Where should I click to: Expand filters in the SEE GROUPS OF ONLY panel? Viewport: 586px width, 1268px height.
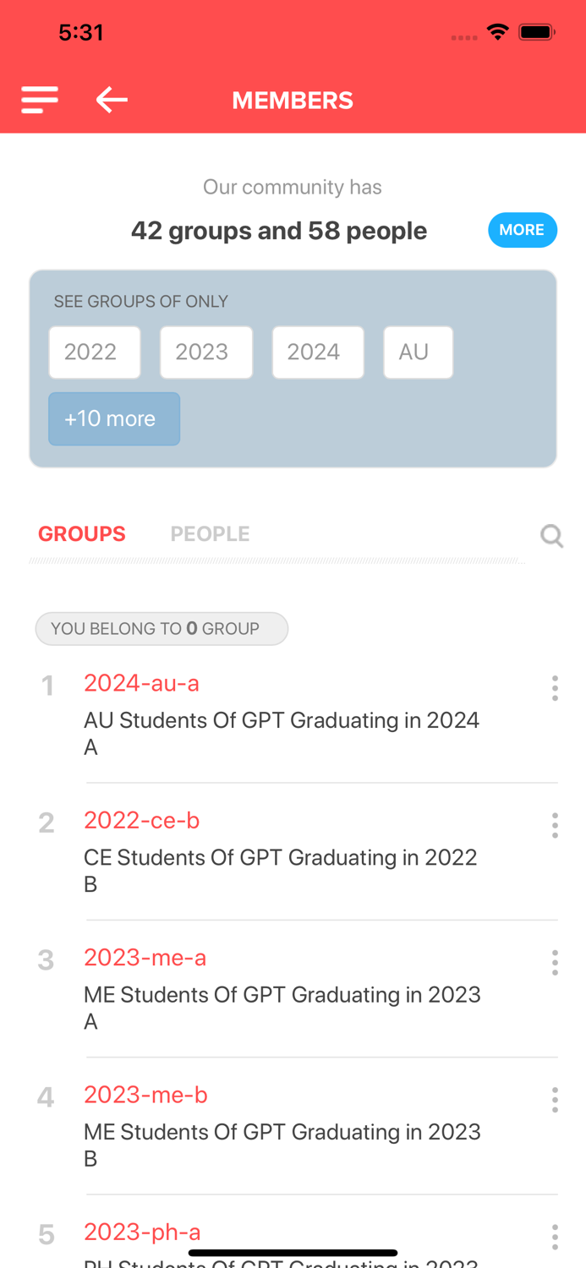tap(114, 418)
